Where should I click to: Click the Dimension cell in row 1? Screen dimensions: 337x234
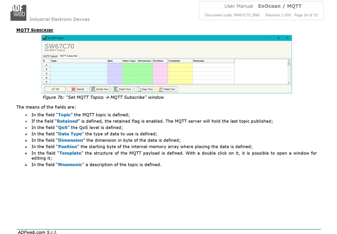[145, 65]
